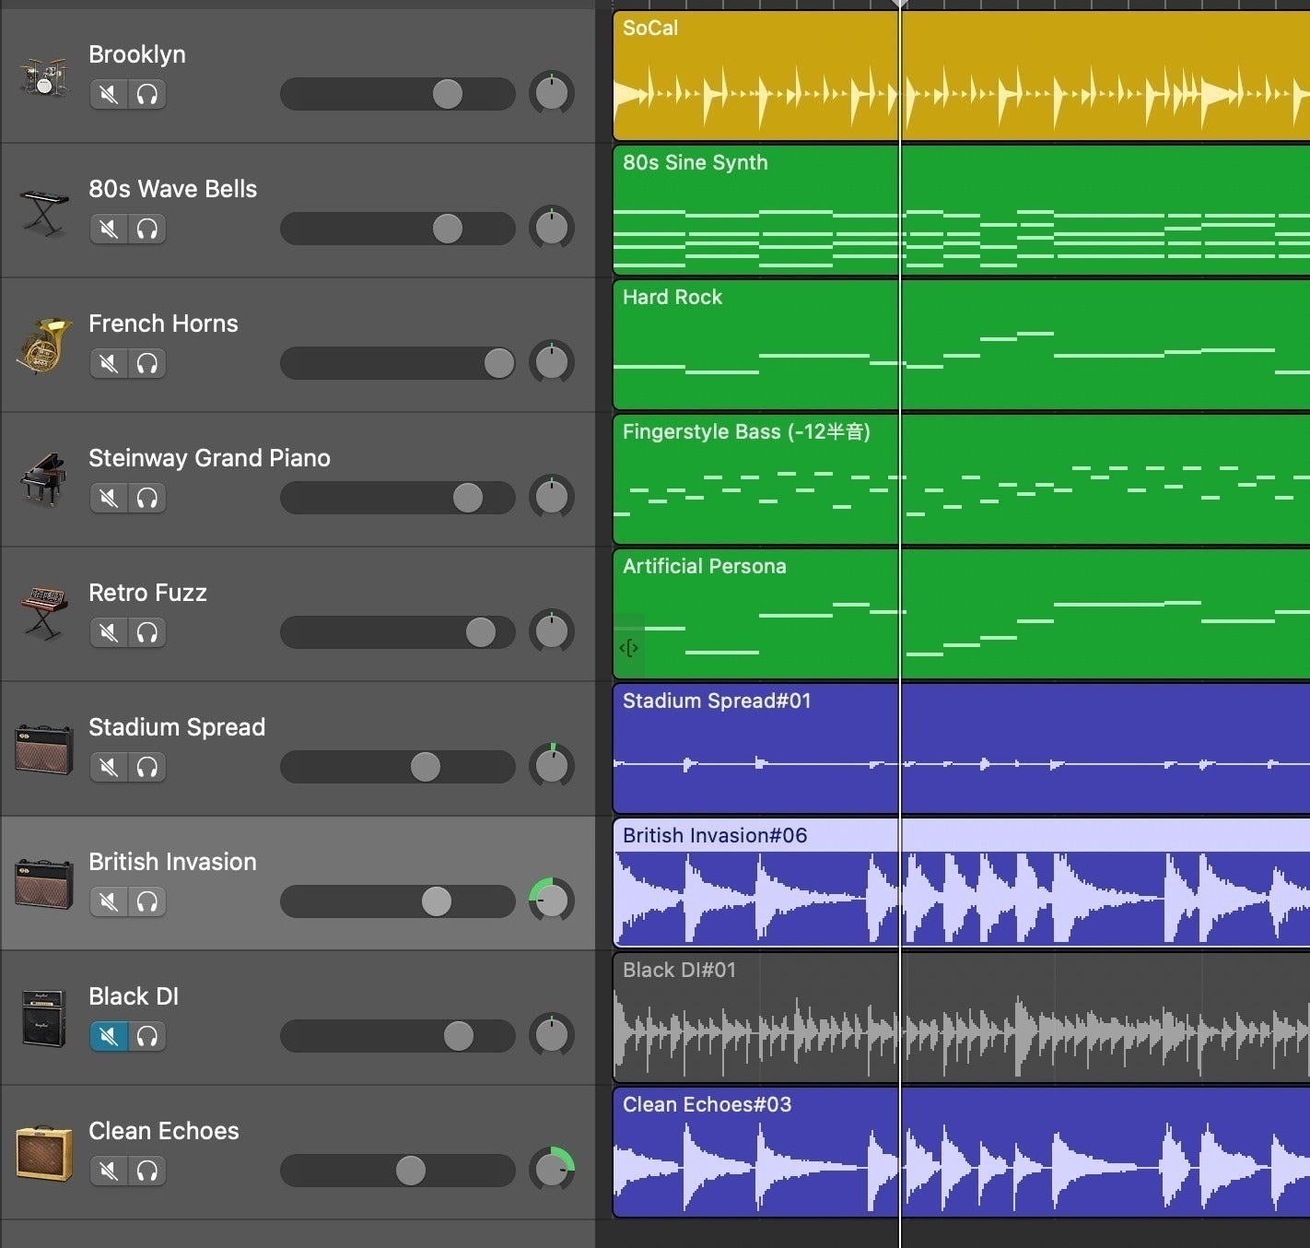Image resolution: width=1310 pixels, height=1248 pixels.
Task: Click the Brooklyn drum kit icon
Action: pyautogui.click(x=43, y=77)
